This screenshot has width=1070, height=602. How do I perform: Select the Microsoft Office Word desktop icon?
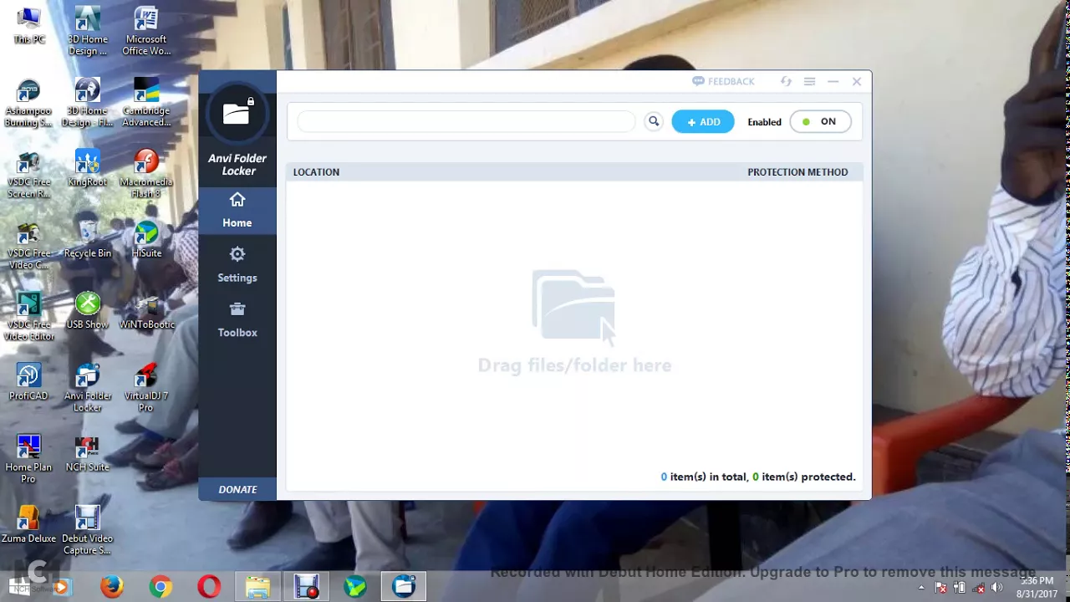146,32
